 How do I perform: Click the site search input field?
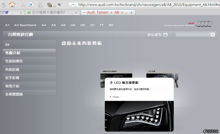193,34
